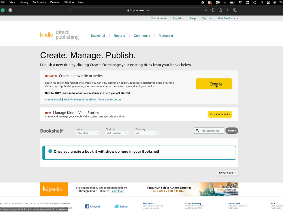Open the View Your titles dropdown
This screenshot has height=212, width=283.
87,133
